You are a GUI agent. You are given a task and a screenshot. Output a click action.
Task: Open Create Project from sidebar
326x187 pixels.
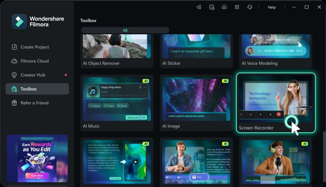[35, 47]
